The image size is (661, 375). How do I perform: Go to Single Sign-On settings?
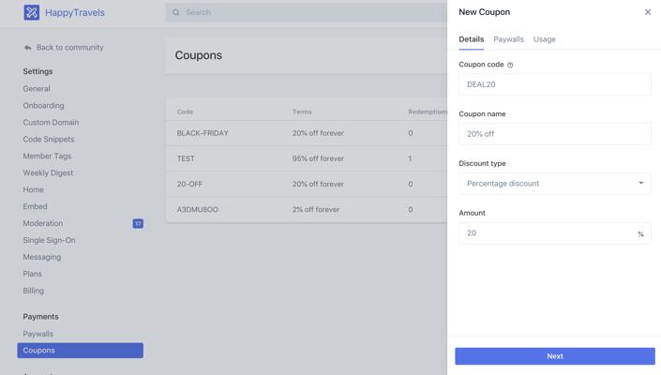tap(49, 240)
